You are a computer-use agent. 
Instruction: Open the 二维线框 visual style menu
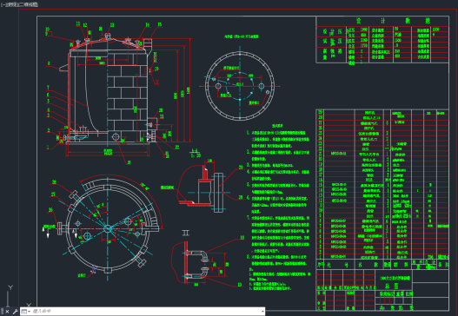click(27, 4)
